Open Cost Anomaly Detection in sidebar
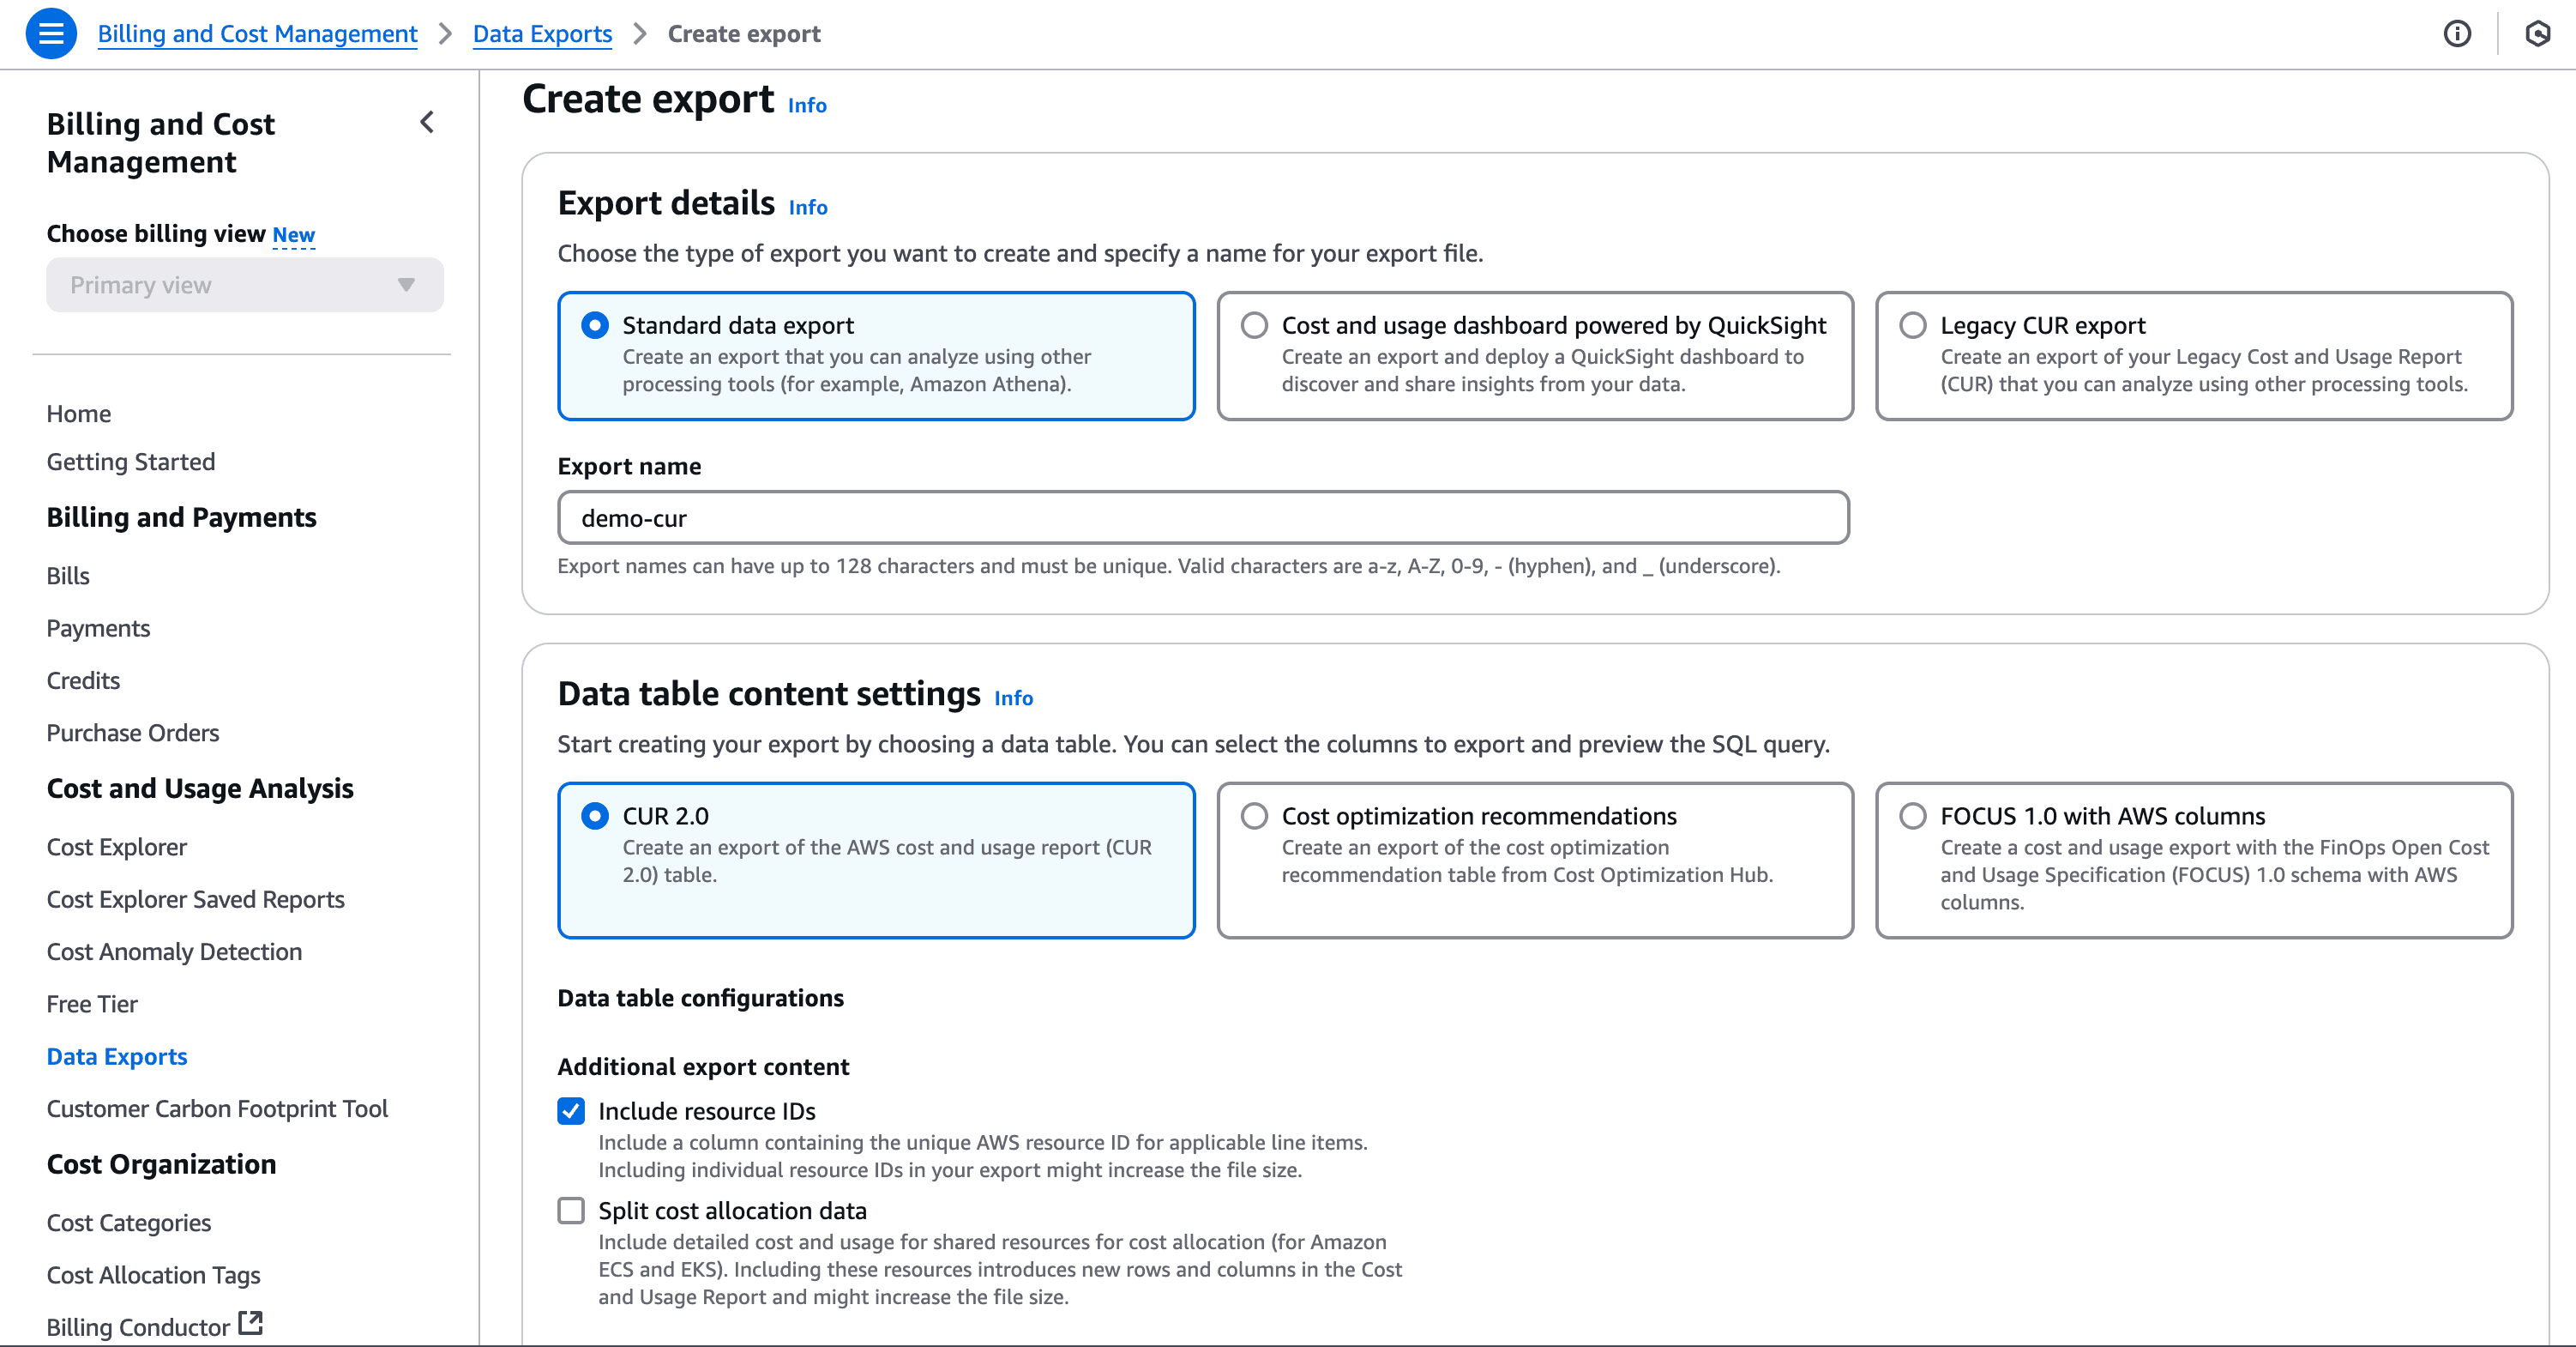2576x1347 pixels. click(174, 951)
